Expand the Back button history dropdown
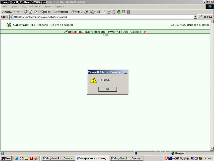This screenshot has height=161, width=214. click(14, 12)
